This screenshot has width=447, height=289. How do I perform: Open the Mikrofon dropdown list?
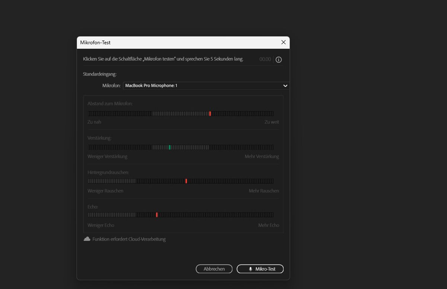[x=206, y=85]
